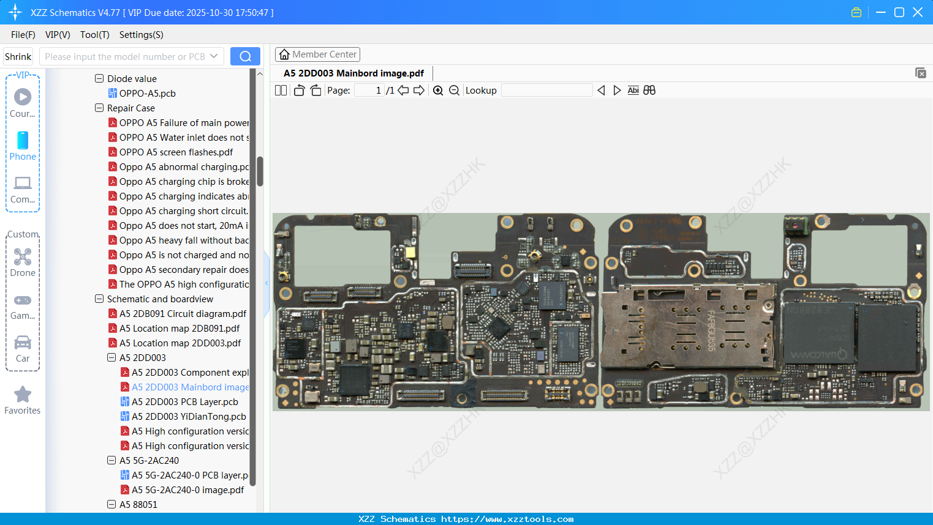933x525 pixels.
Task: Open the Tool(T) menu
Action: 94,35
